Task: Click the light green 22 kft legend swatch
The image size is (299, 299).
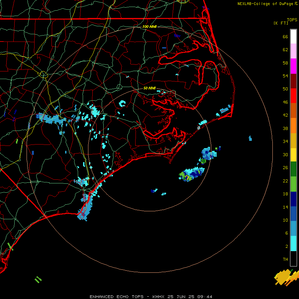Action: coord(293,184)
